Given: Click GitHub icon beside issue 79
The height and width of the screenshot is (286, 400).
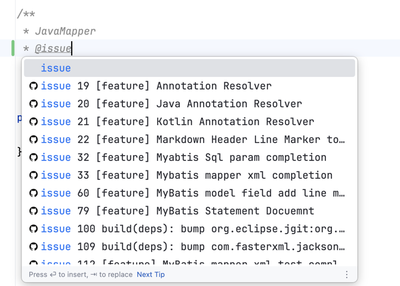Looking at the screenshot, I should [x=33, y=212].
